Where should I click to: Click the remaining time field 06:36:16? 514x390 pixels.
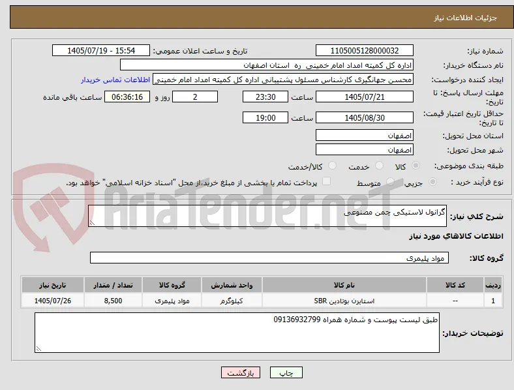point(127,97)
